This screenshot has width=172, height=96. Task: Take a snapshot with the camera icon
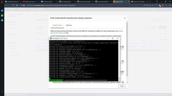click(x=147, y=5)
